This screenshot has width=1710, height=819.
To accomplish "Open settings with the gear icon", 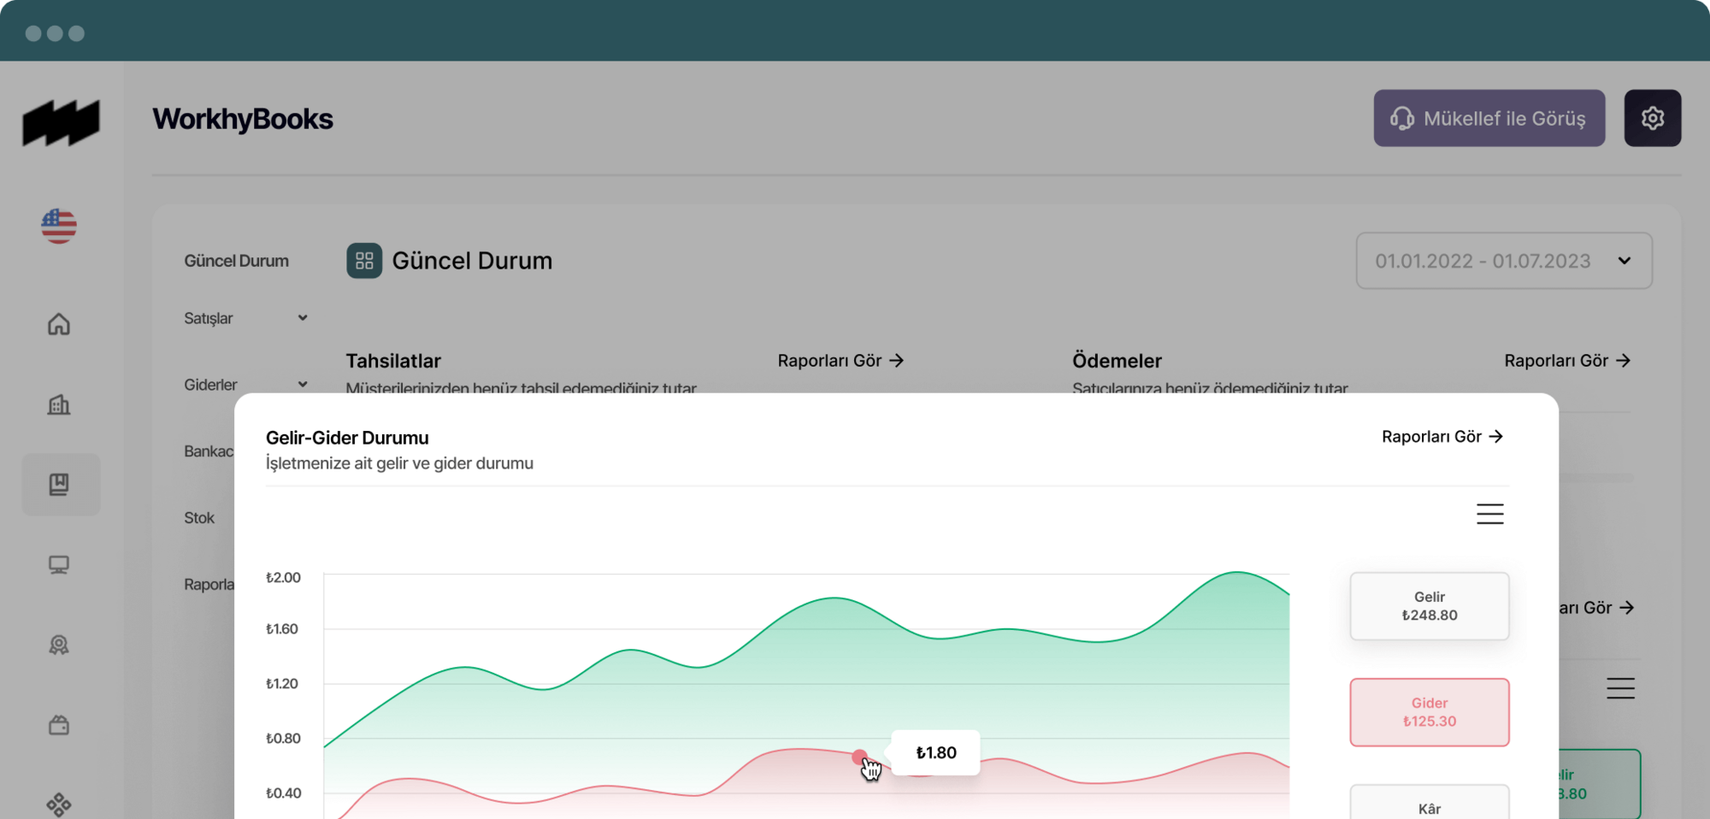I will point(1653,118).
